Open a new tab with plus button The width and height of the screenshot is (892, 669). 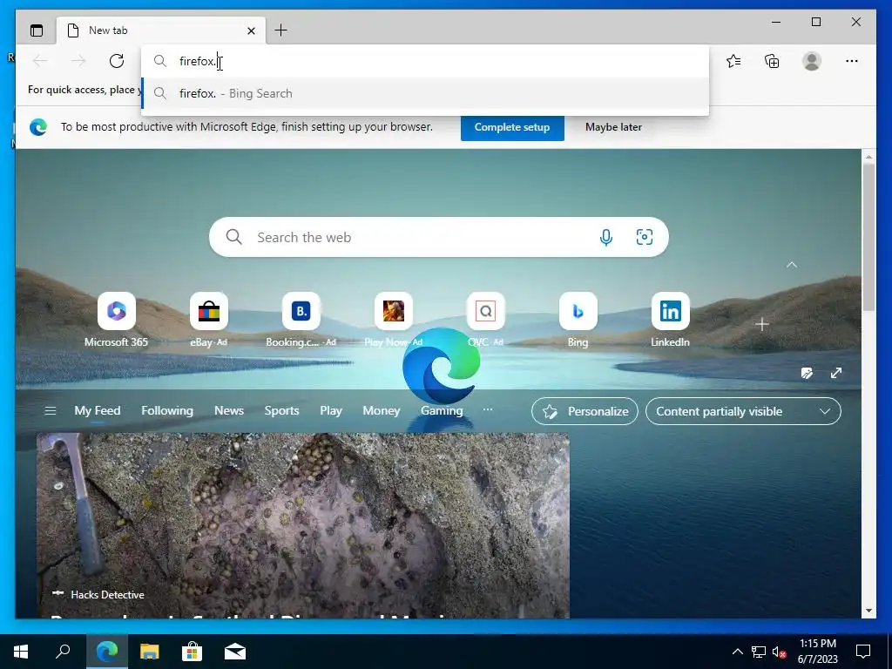pos(281,30)
